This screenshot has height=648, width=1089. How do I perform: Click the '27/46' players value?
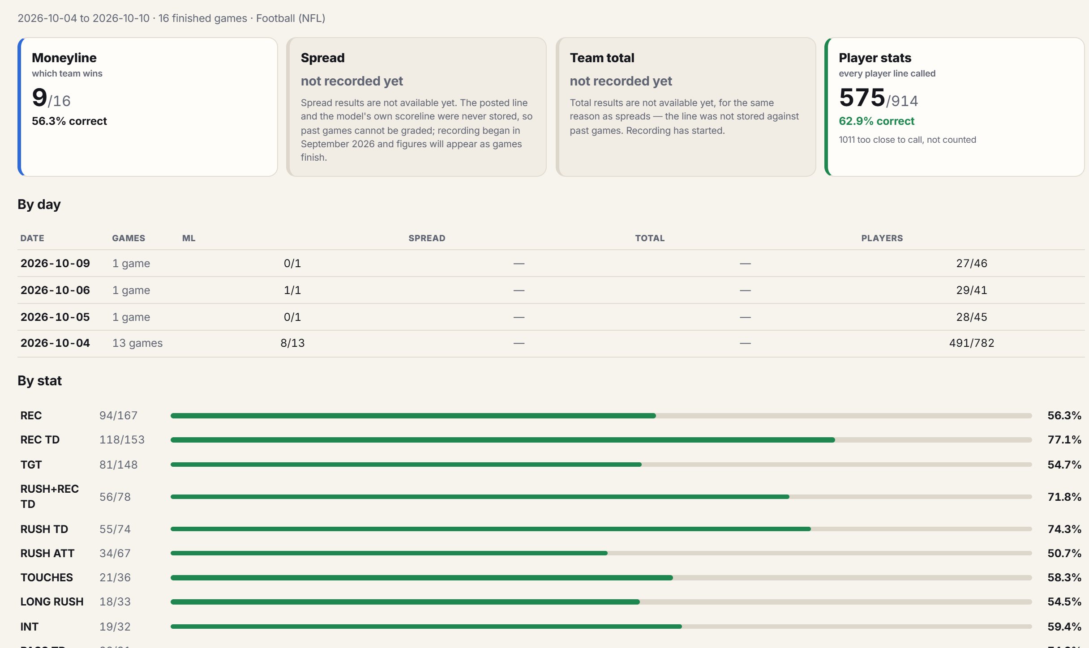point(972,264)
